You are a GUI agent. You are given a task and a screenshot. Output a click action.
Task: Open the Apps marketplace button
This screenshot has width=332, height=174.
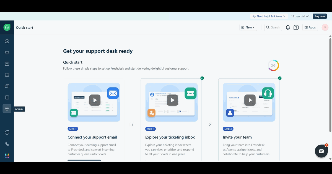(310, 27)
